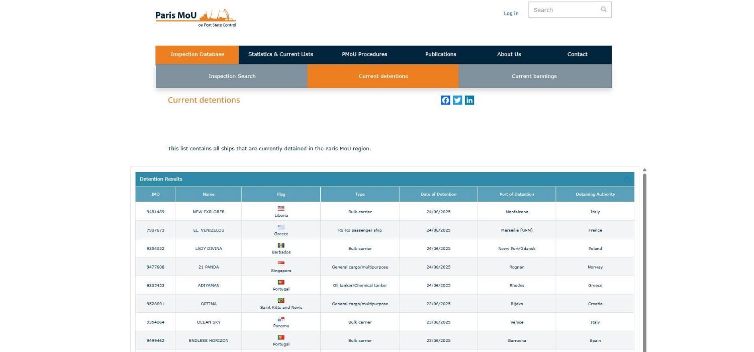754x352 pixels.
Task: Open the Log in link
Action: pyautogui.click(x=511, y=14)
